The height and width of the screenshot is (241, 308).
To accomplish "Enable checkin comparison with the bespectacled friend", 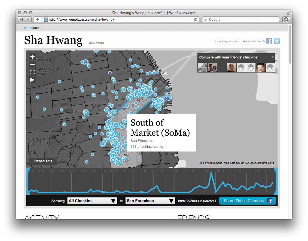I will (260, 67).
